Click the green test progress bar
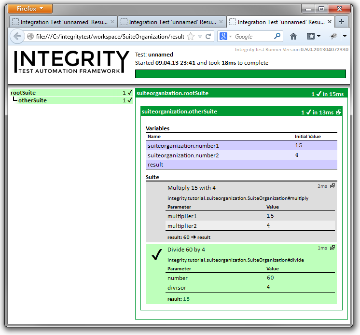 coord(240,74)
